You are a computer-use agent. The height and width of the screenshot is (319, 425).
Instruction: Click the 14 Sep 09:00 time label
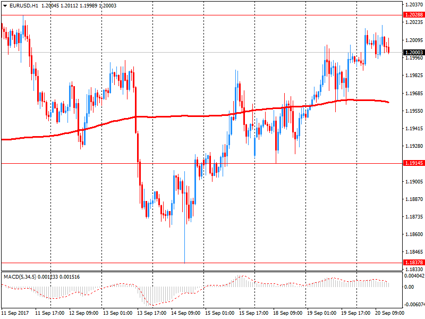185,313
